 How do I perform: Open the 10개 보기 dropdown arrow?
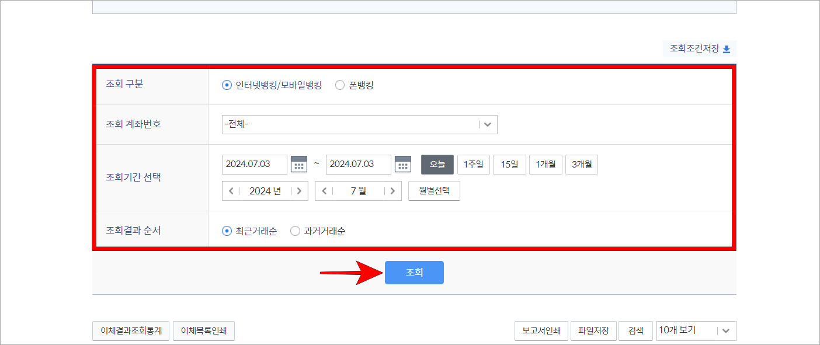click(726, 330)
